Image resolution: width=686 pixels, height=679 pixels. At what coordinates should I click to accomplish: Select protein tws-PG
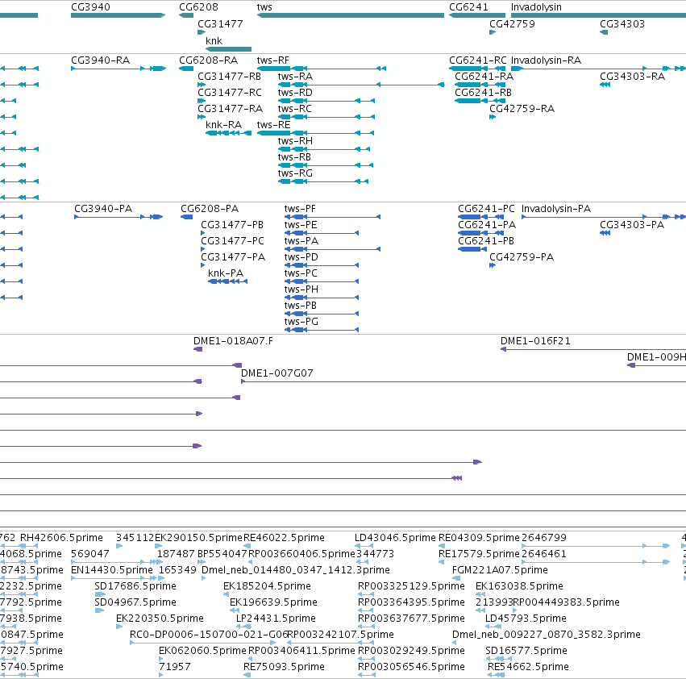301,322
